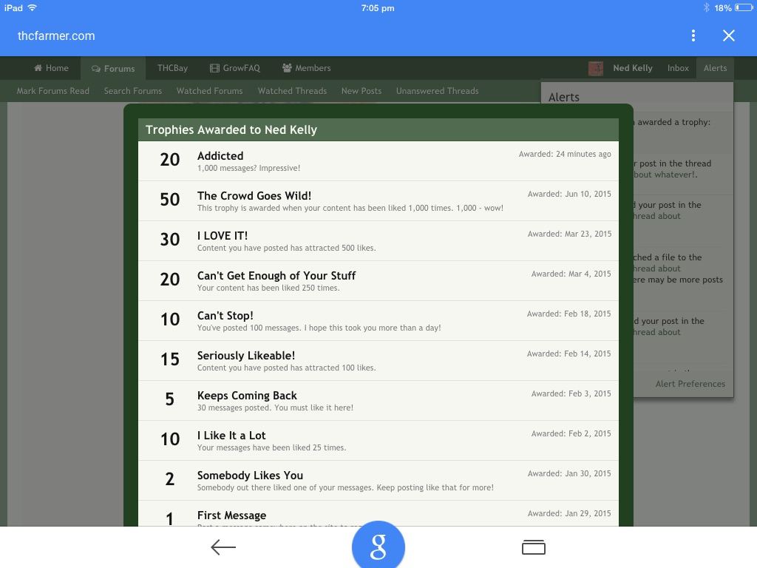The image size is (757, 568).
Task: Select the Keeps Coming Back trophy
Action: click(247, 396)
